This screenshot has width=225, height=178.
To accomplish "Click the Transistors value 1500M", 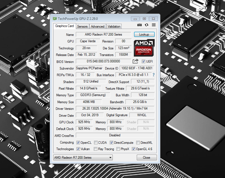I will coord(124,55).
